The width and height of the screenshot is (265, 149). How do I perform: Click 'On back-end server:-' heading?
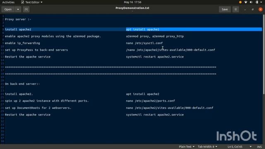coord(22,84)
